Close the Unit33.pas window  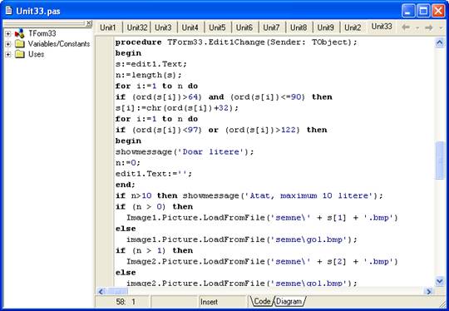(438, 11)
